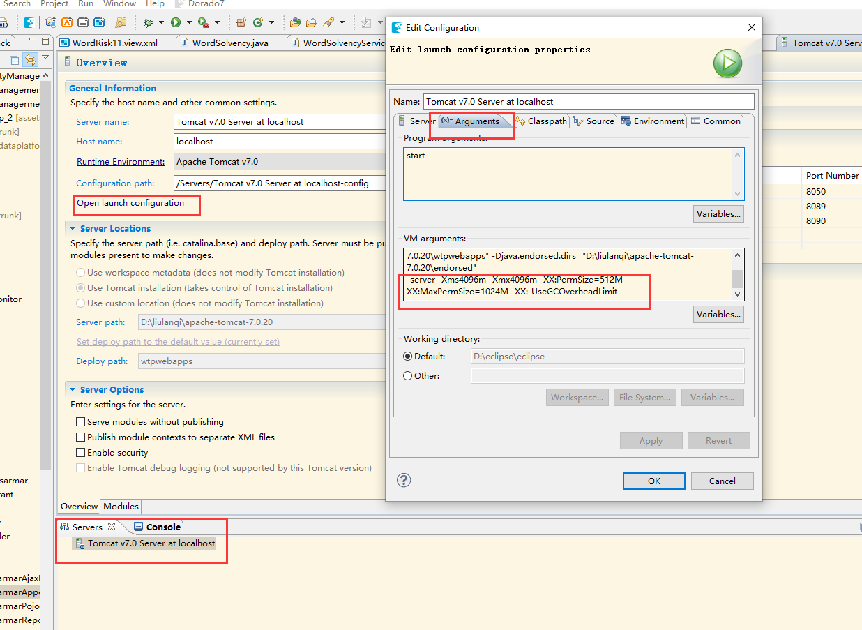
Task: Click OK in Edit Configuration dialog
Action: pyautogui.click(x=654, y=481)
